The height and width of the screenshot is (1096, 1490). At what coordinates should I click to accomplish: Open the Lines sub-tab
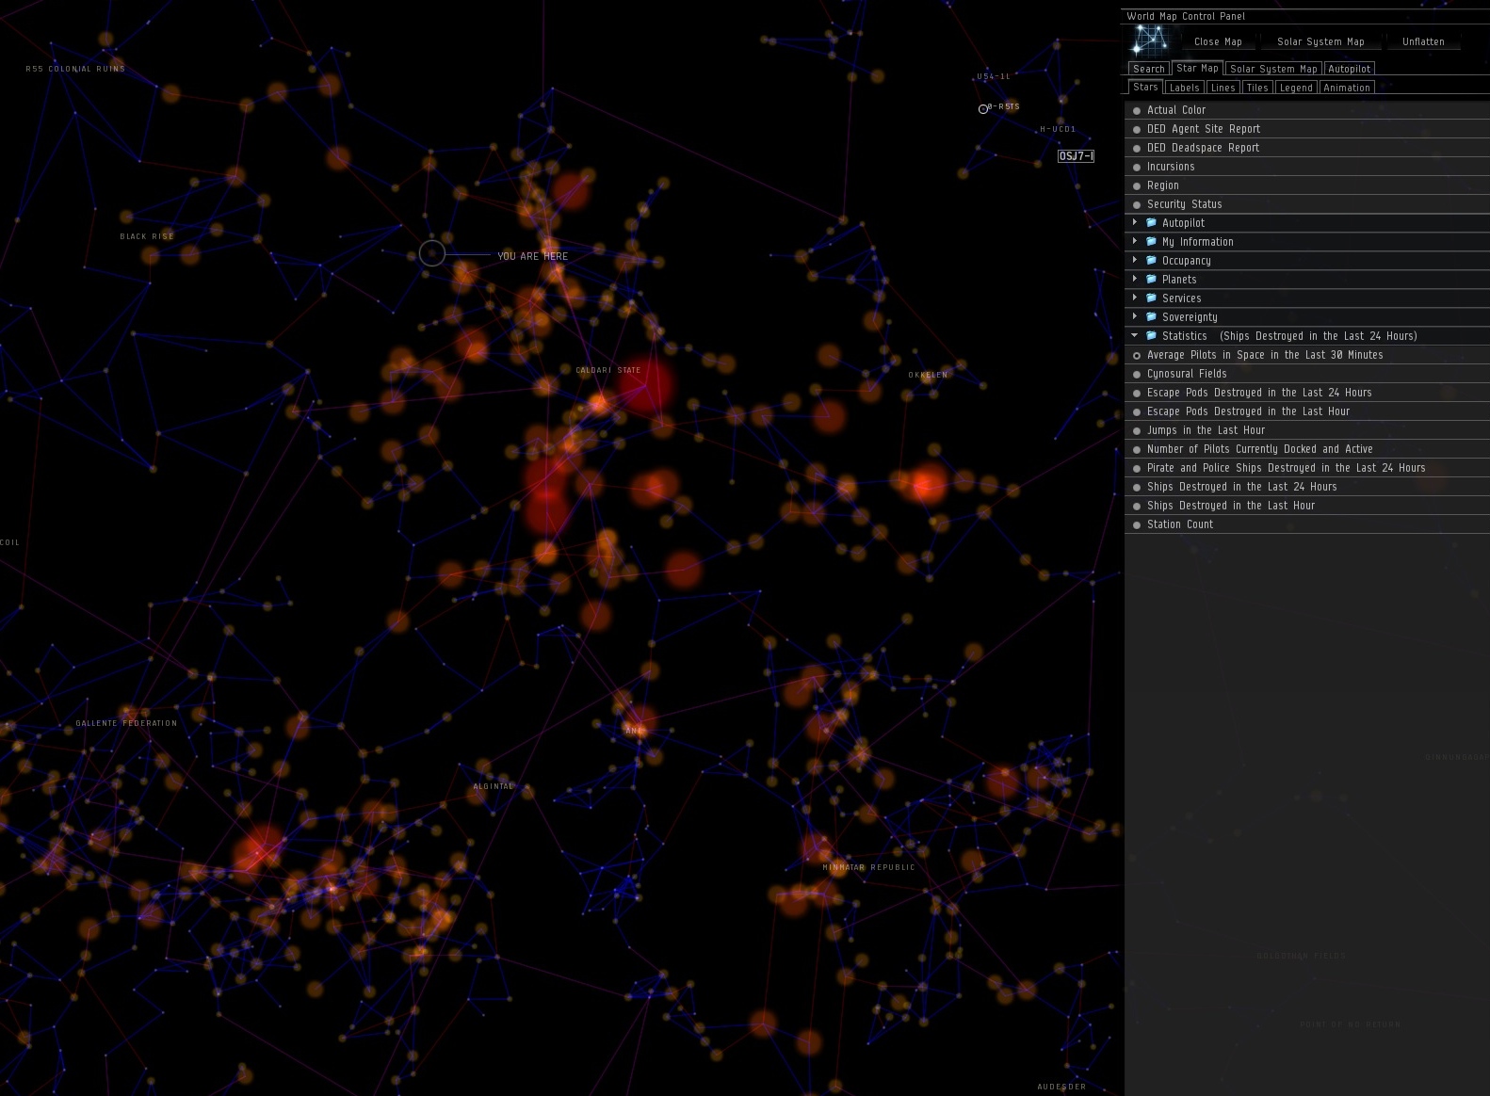click(x=1223, y=88)
